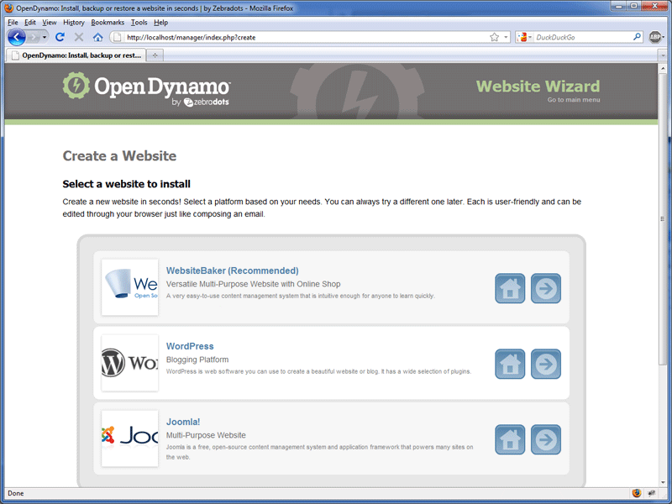Click inside the DuckDuckGo search field
Viewport: 672px width, 504px height.
(x=580, y=37)
